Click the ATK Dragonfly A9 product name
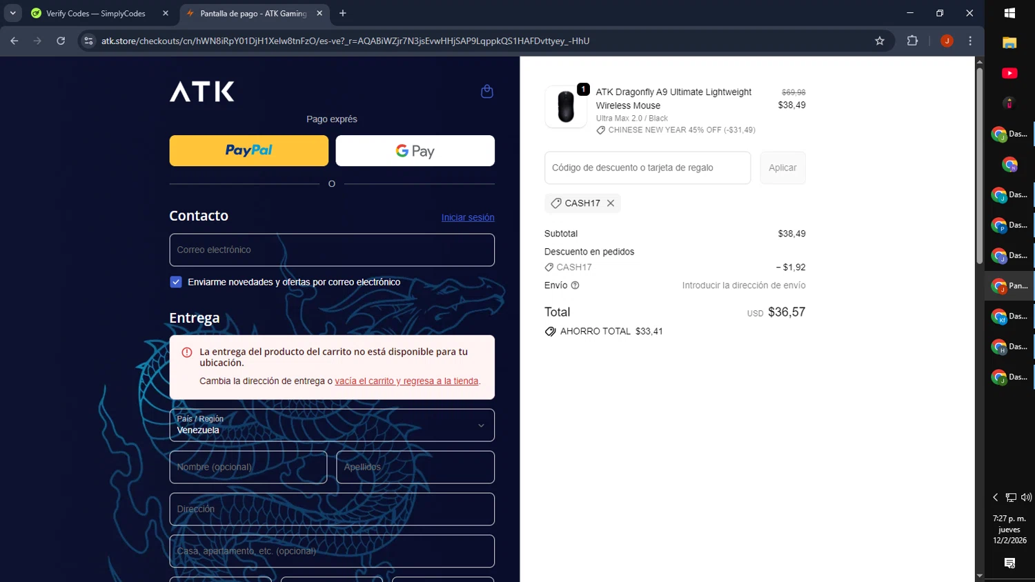1035x582 pixels. (x=673, y=99)
